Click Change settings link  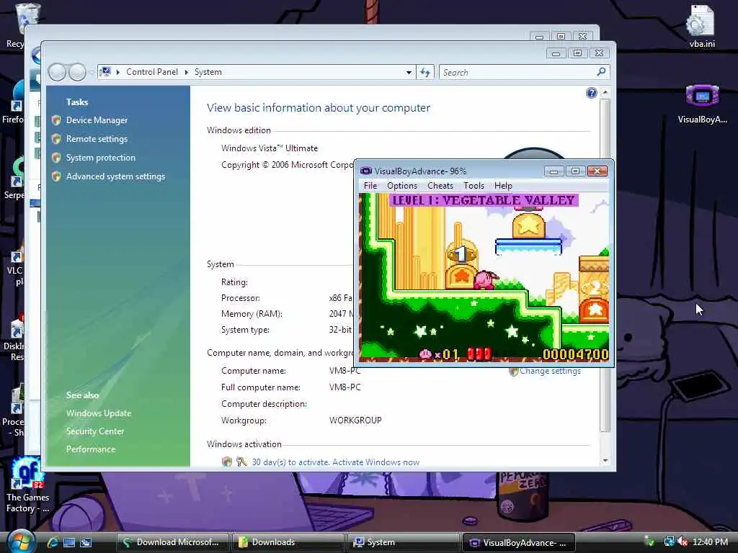pos(550,371)
